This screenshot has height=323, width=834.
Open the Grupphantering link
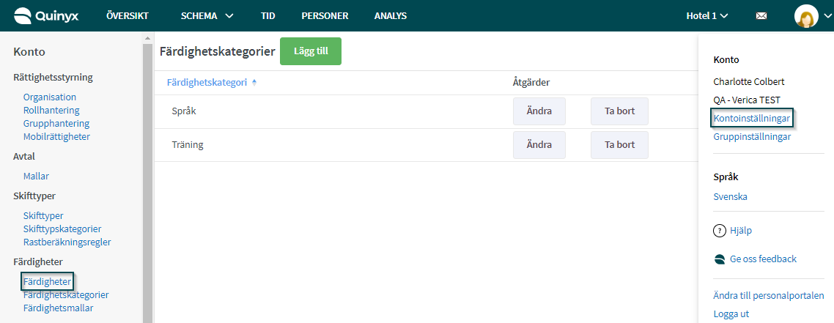point(56,123)
